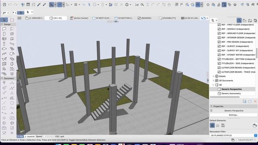Switch to the FEASIBILITY tab

(167, 18)
